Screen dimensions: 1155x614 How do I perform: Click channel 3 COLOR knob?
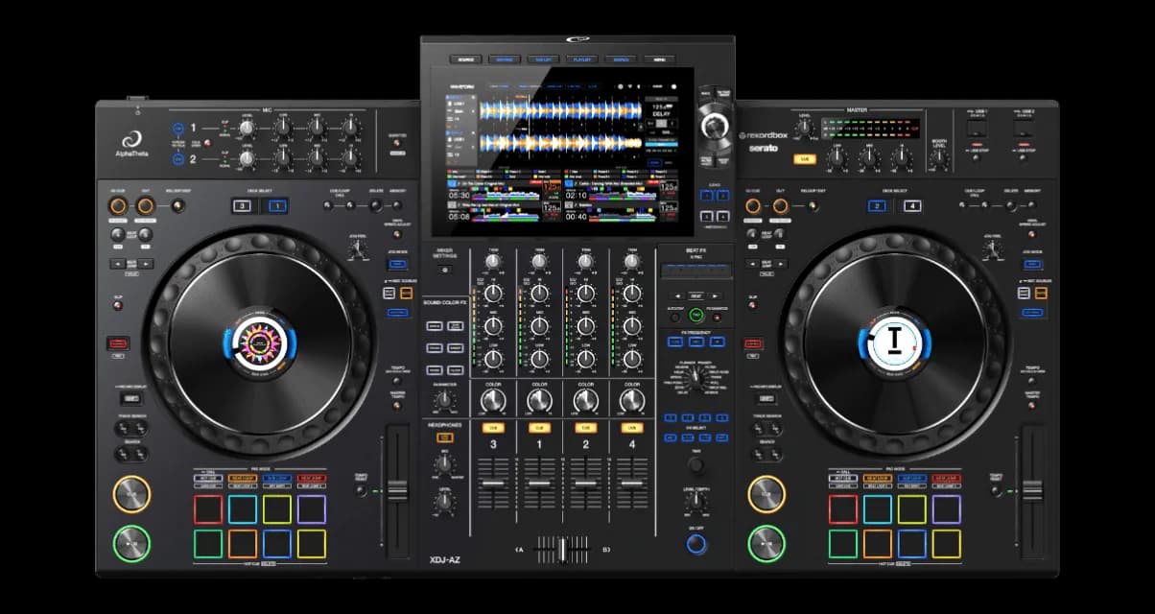(493, 399)
